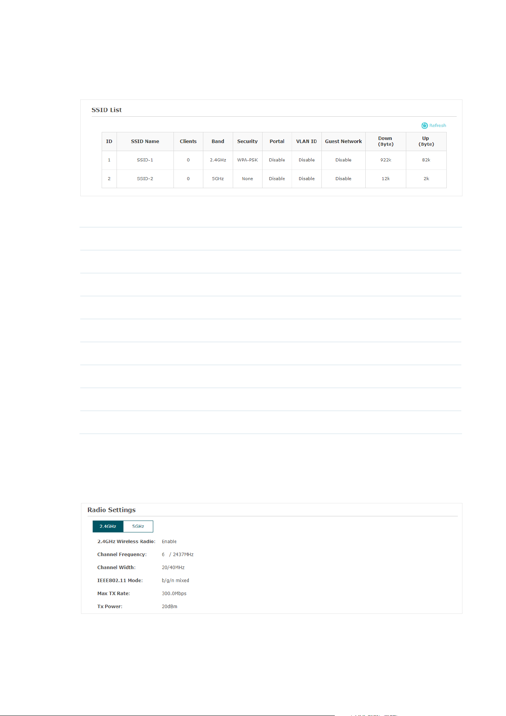Click the Up (Byte) column header
The height and width of the screenshot is (716, 506).
point(426,141)
